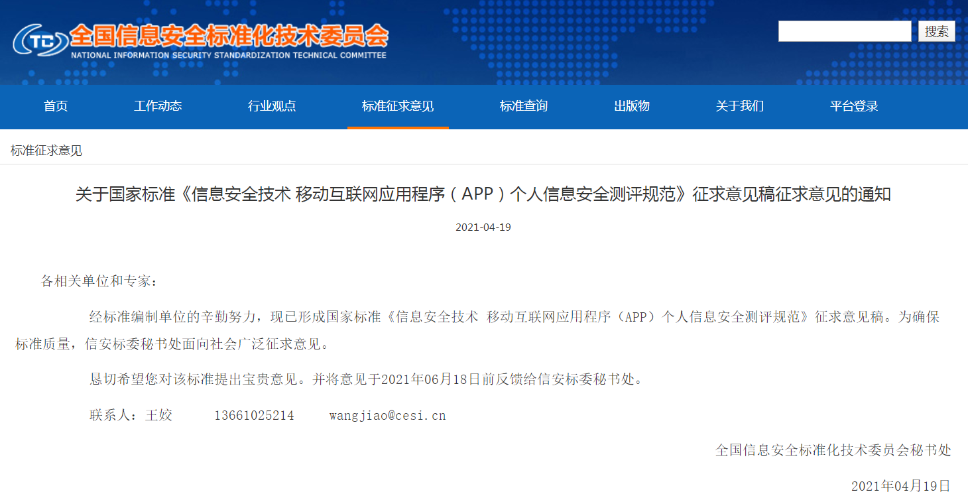Click the phone number 13661025214
This screenshot has height=498, width=968.
coord(254,416)
